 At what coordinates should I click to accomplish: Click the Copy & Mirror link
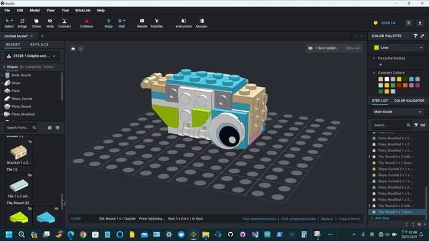tap(350, 219)
